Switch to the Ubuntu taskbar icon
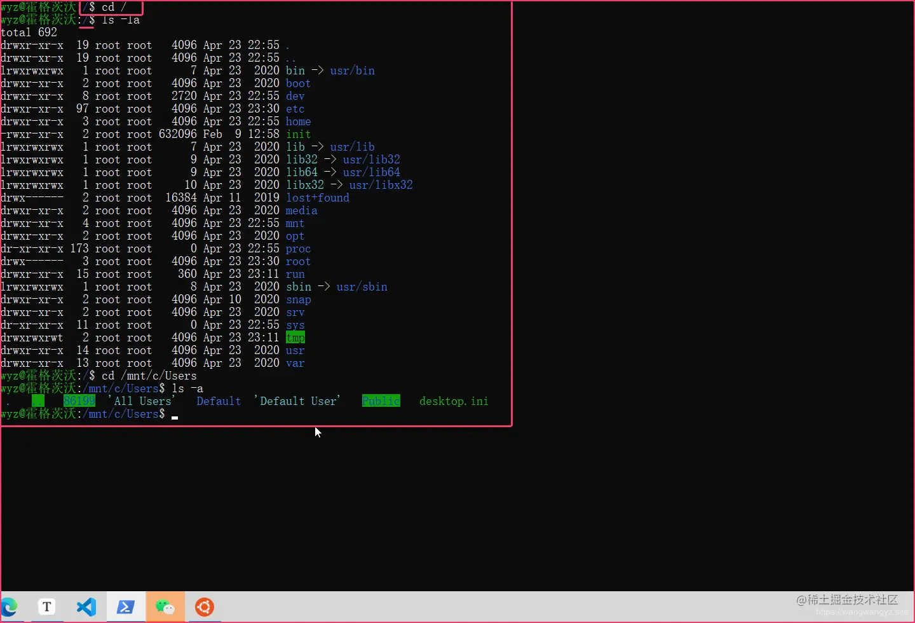 (205, 607)
